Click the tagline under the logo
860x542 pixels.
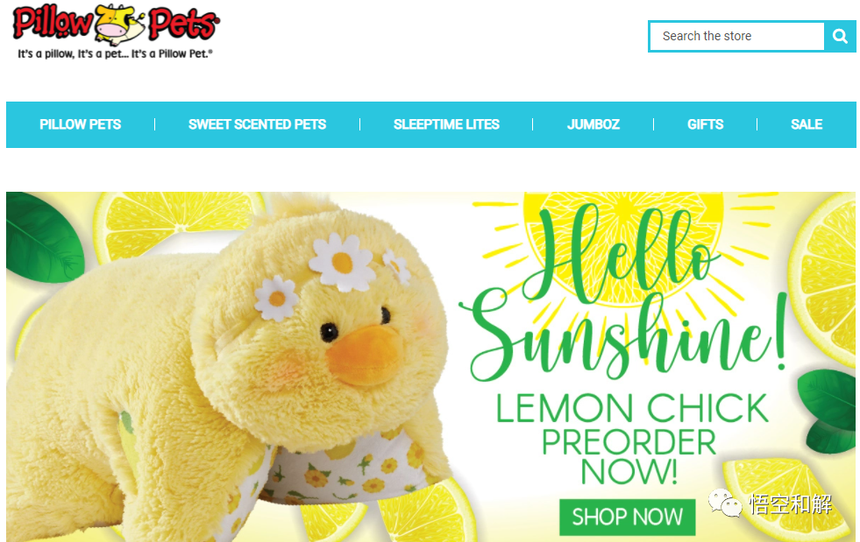coord(115,53)
